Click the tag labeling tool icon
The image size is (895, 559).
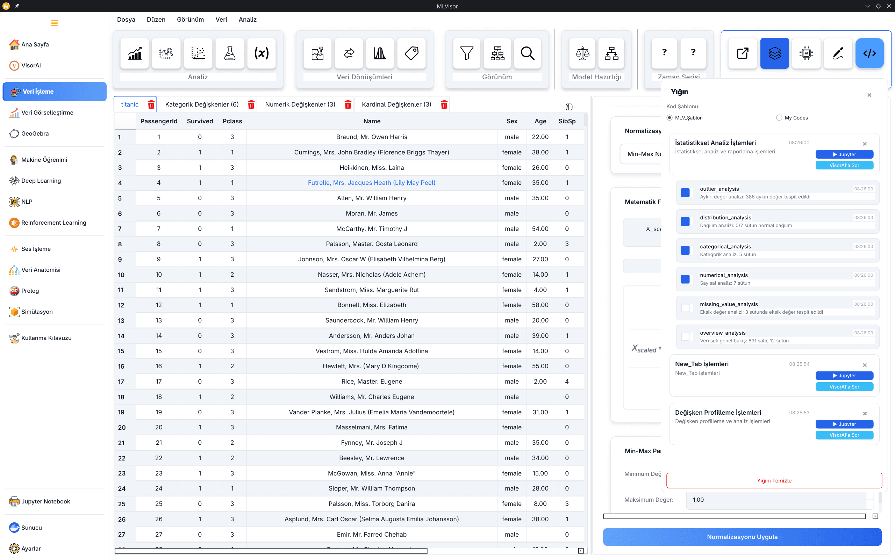[x=411, y=53]
